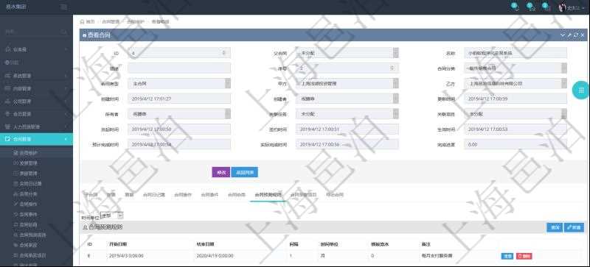This screenshot has width=590, height=267.
Task: Click the search icon in sidebar search box
Action: [64, 32]
